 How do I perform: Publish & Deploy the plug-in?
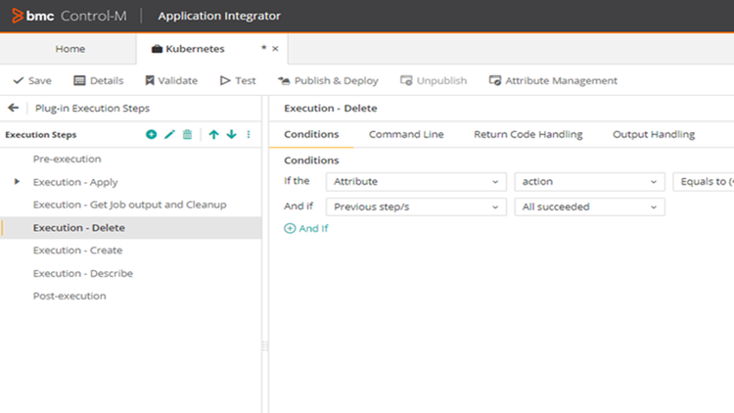(328, 80)
